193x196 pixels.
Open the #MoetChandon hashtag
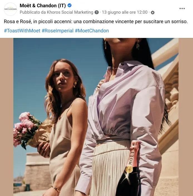pyautogui.click(x=92, y=31)
